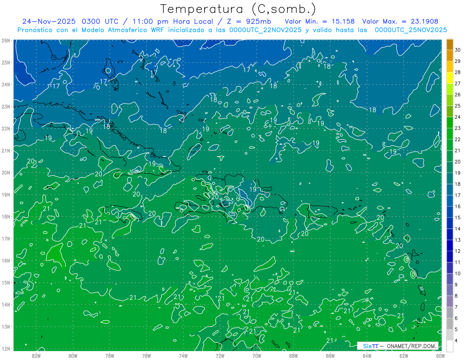Click the 24N latitude axis label

click(5, 85)
